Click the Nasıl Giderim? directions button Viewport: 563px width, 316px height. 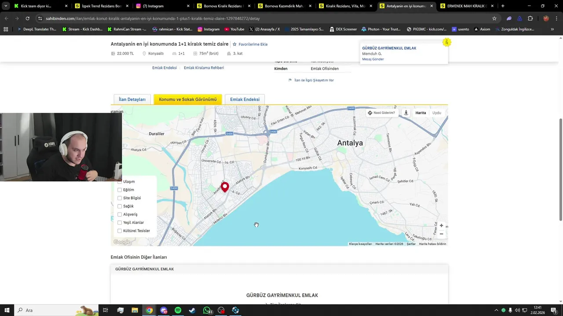(x=381, y=113)
